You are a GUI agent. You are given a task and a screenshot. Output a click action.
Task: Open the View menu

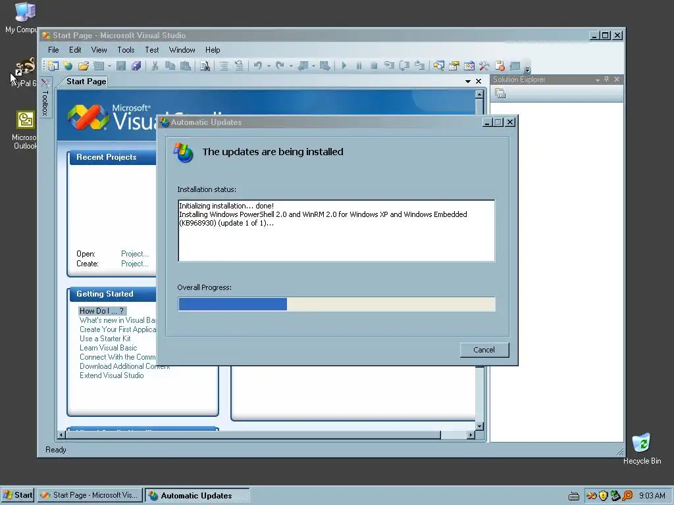pos(99,50)
